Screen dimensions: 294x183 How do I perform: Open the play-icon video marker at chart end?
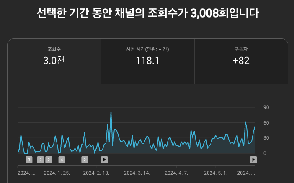point(253,160)
